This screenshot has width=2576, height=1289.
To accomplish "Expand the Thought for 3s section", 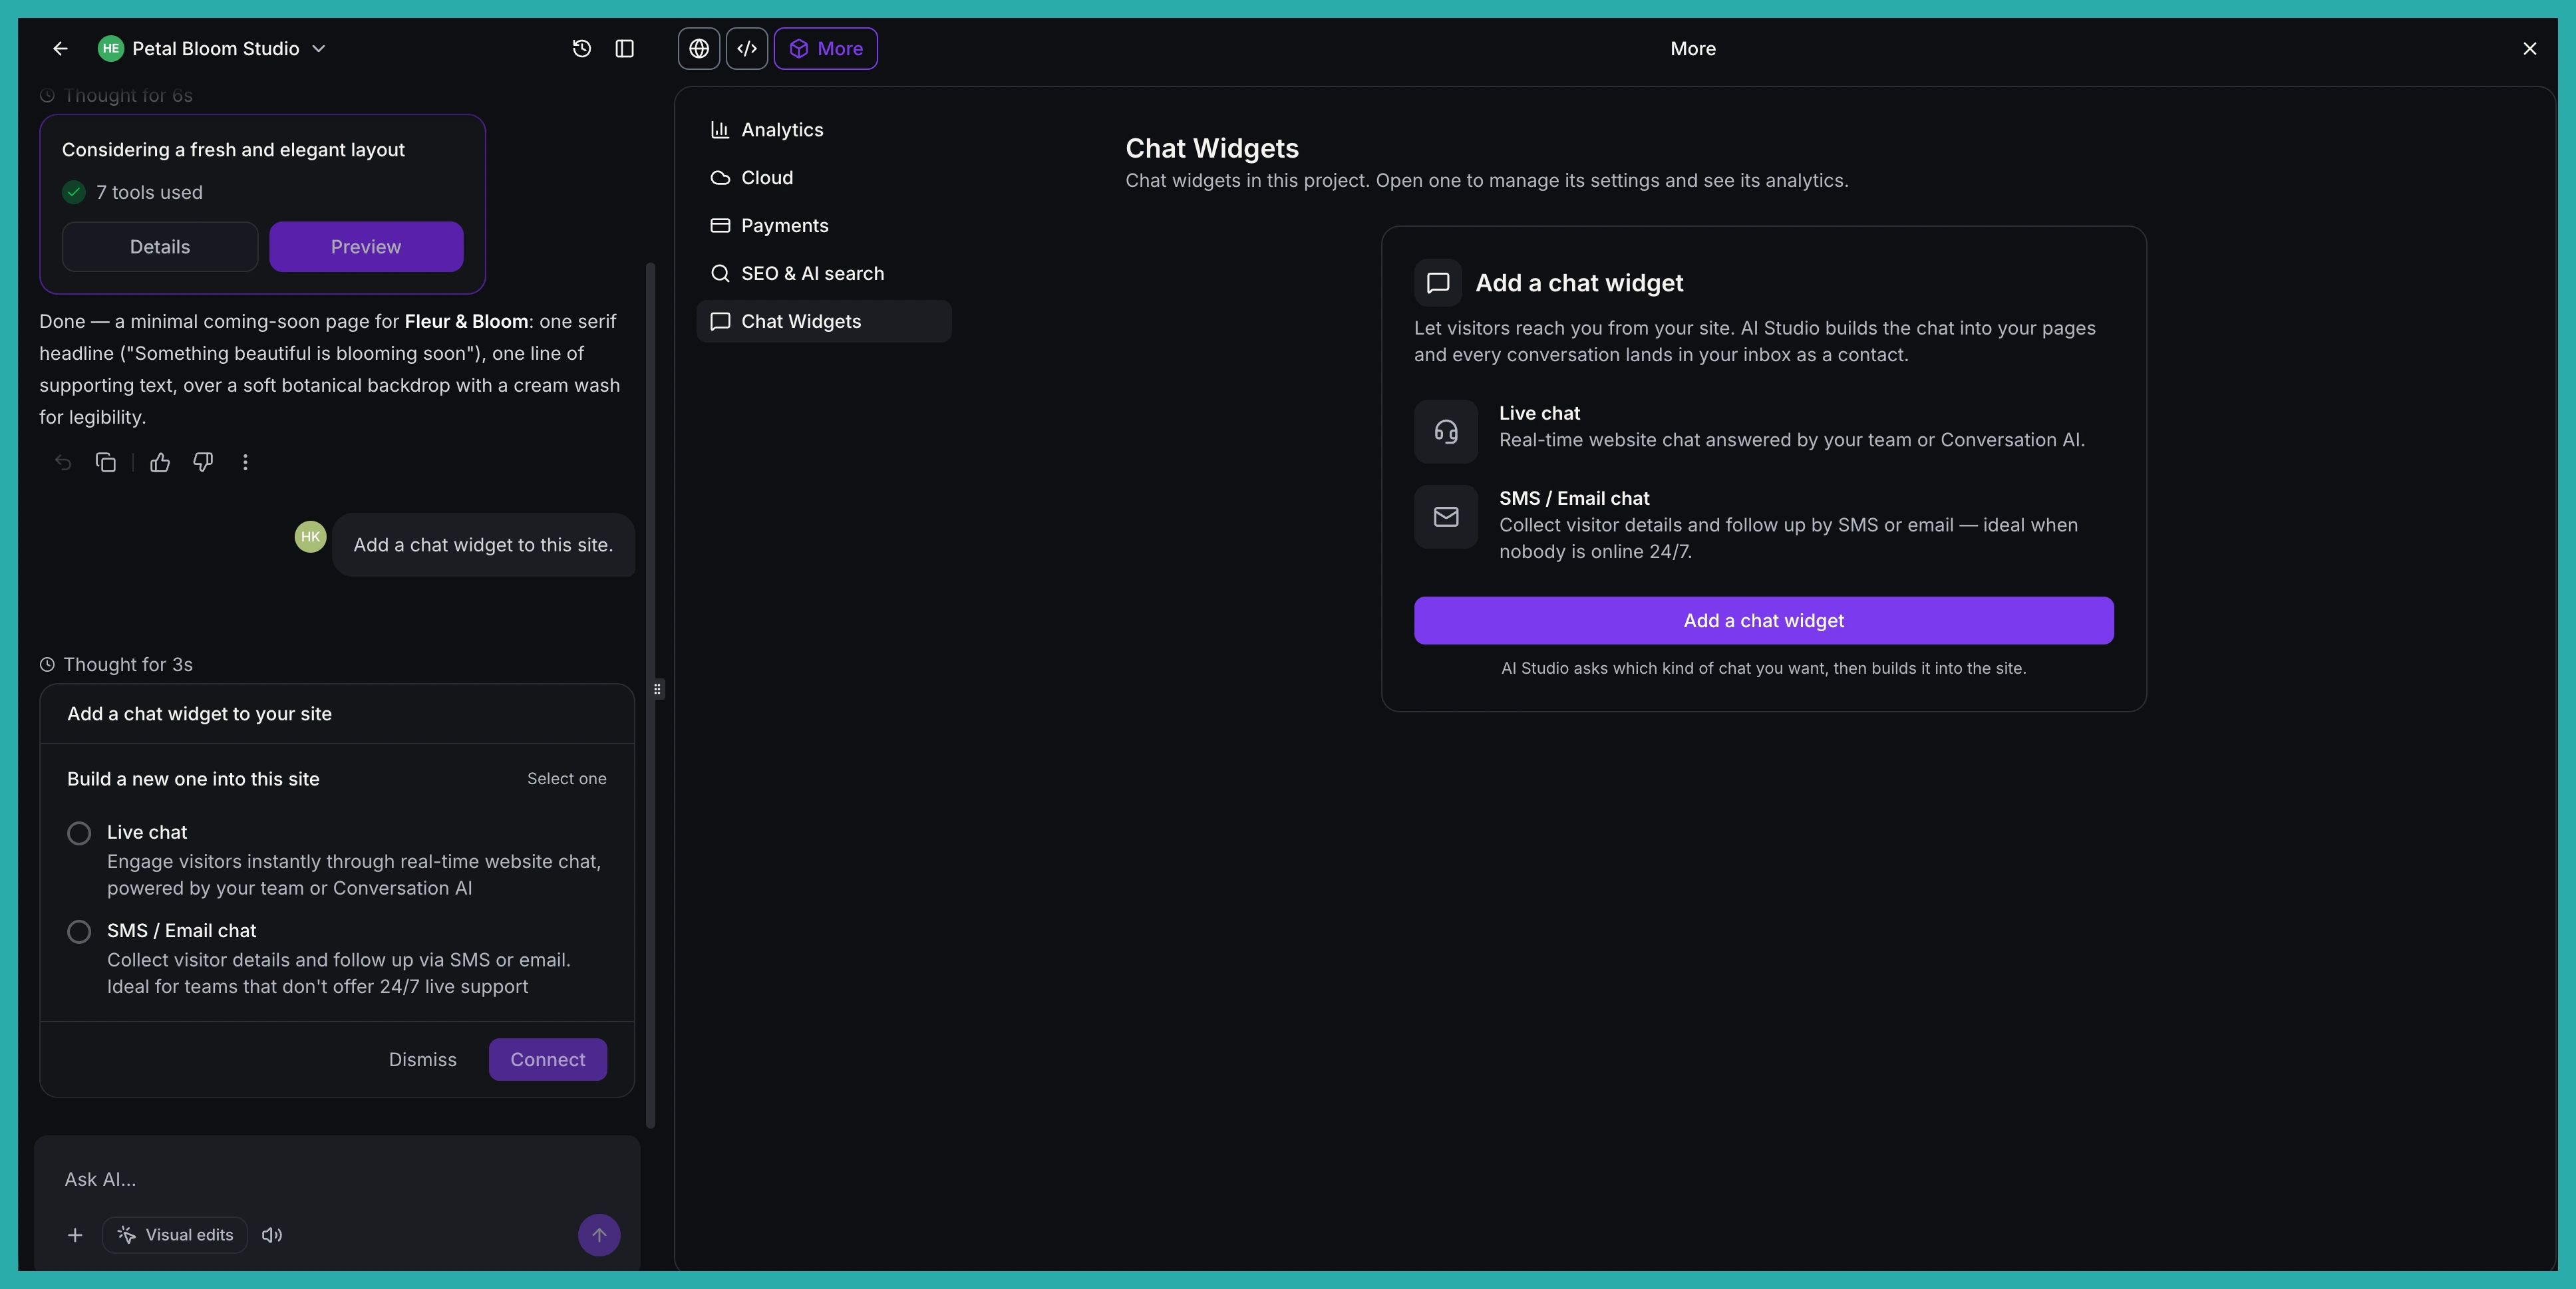I will click(116, 664).
